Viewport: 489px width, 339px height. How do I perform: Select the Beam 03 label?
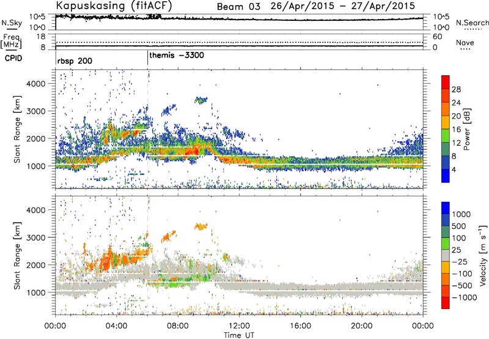pos(238,7)
